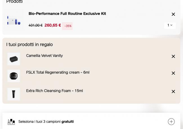Click the discounted price 260,65 €

coord(53,25)
